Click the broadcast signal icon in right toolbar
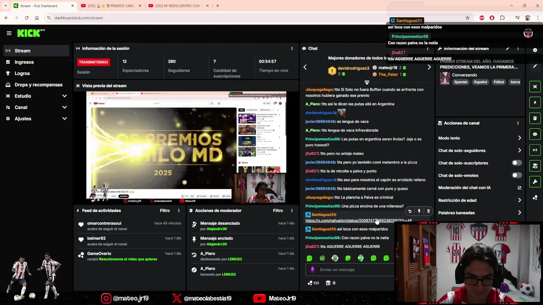 (535, 150)
